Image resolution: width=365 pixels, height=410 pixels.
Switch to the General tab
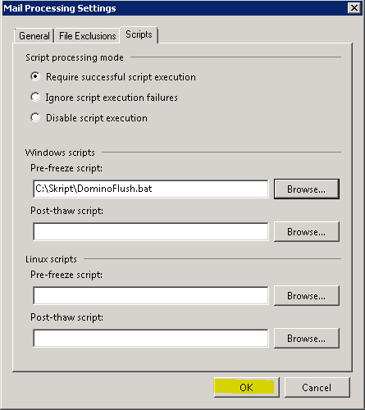point(34,36)
